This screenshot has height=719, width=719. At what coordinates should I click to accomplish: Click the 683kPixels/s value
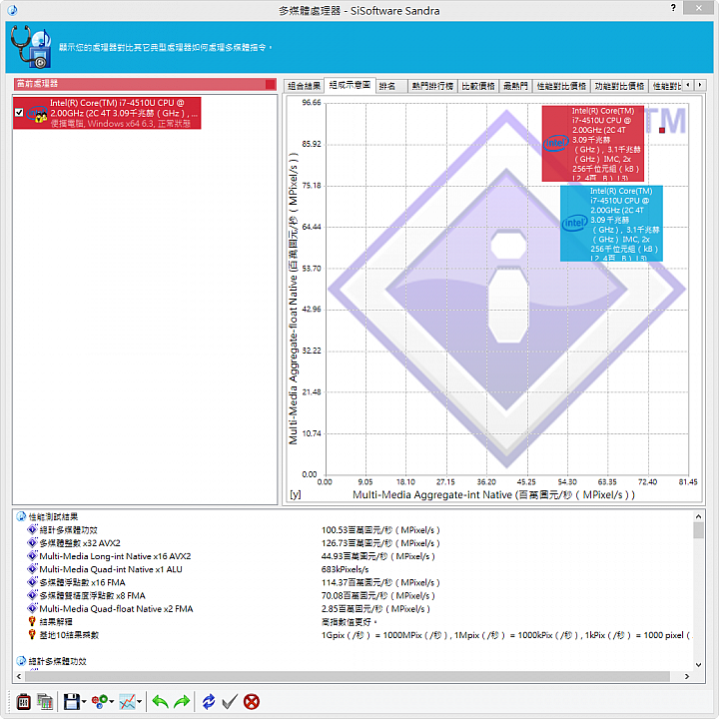345,569
